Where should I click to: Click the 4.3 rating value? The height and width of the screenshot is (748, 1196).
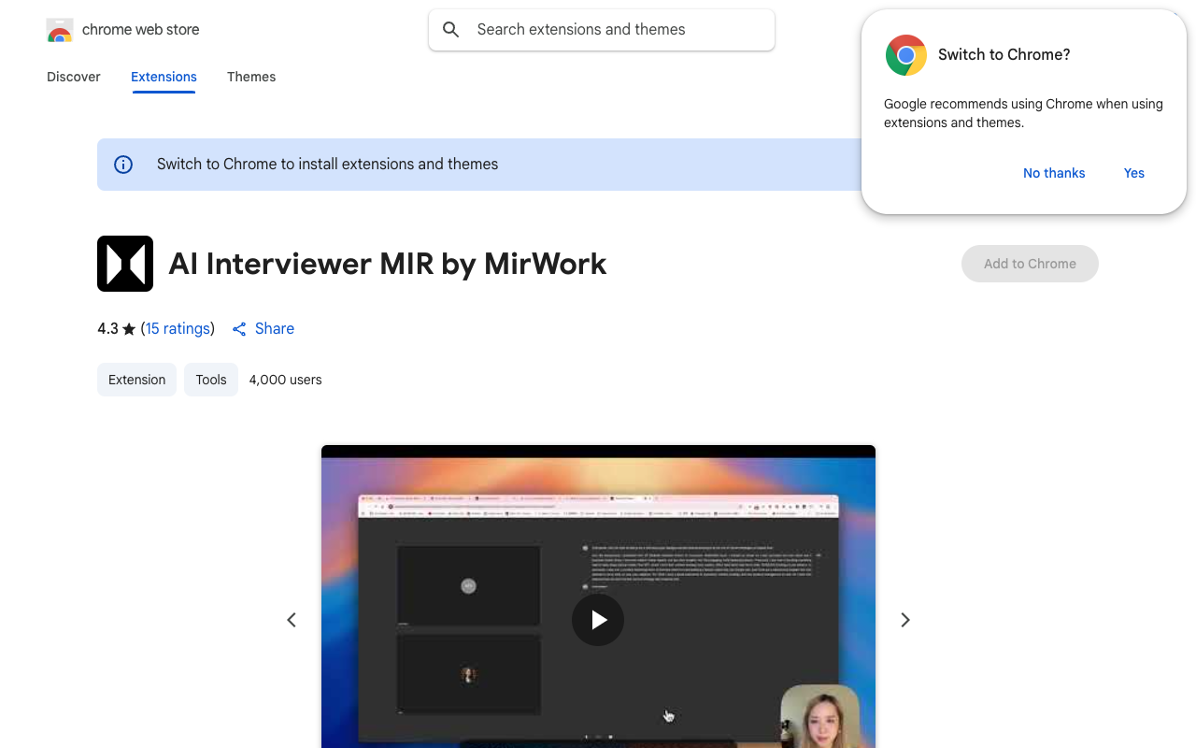[107, 328]
